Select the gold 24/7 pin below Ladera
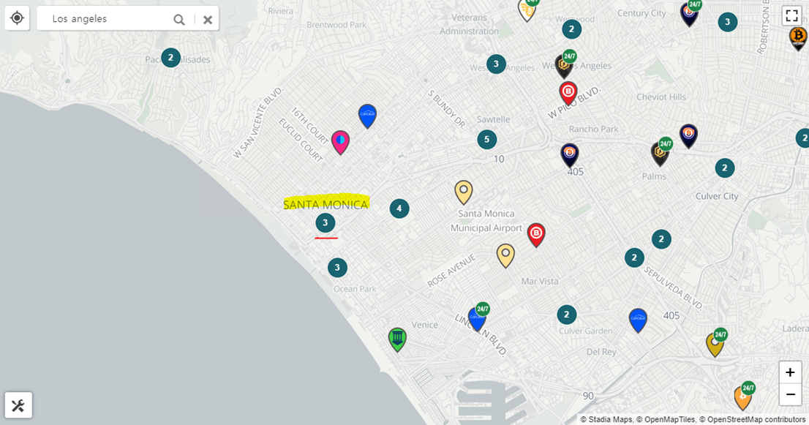Viewport: 809px width, 425px height. click(x=715, y=344)
